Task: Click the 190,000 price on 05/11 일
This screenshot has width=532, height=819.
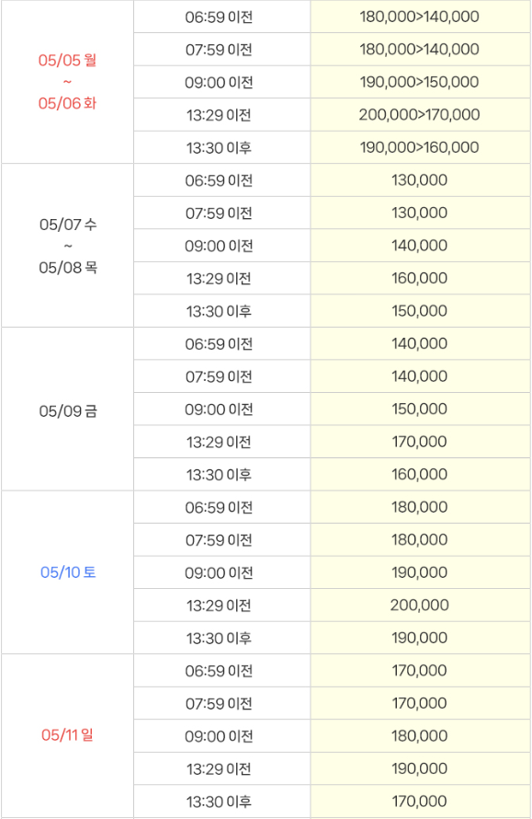Action: click(420, 769)
